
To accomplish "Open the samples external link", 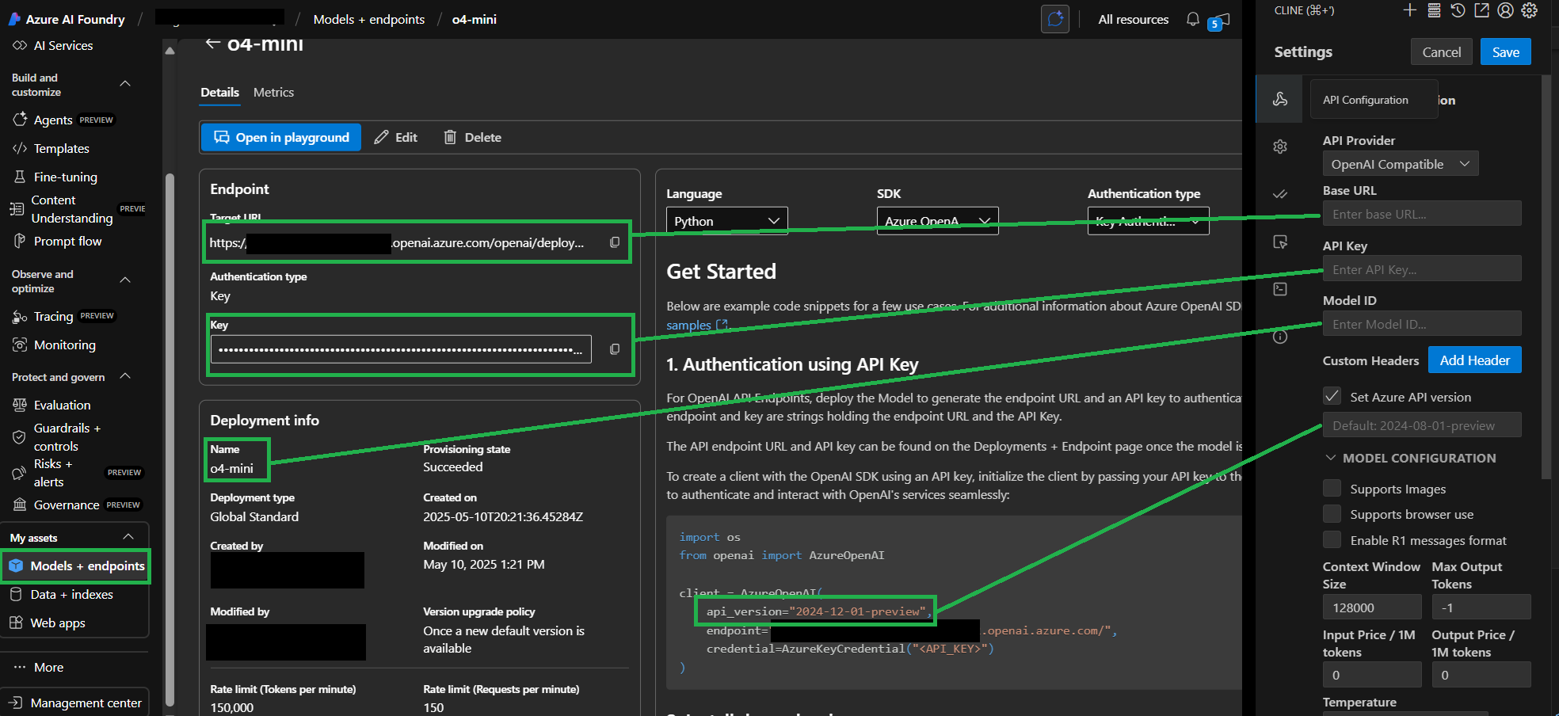I will 697,325.
